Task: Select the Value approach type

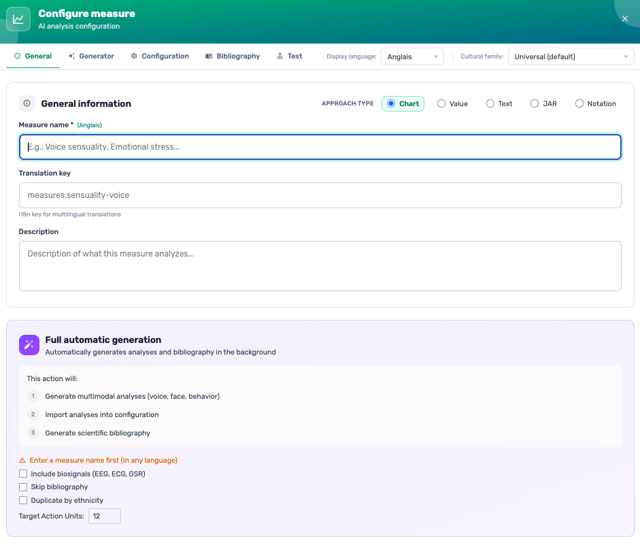Action: tap(442, 103)
